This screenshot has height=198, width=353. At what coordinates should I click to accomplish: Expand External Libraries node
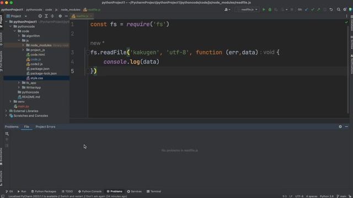pyautogui.click(x=6, y=111)
